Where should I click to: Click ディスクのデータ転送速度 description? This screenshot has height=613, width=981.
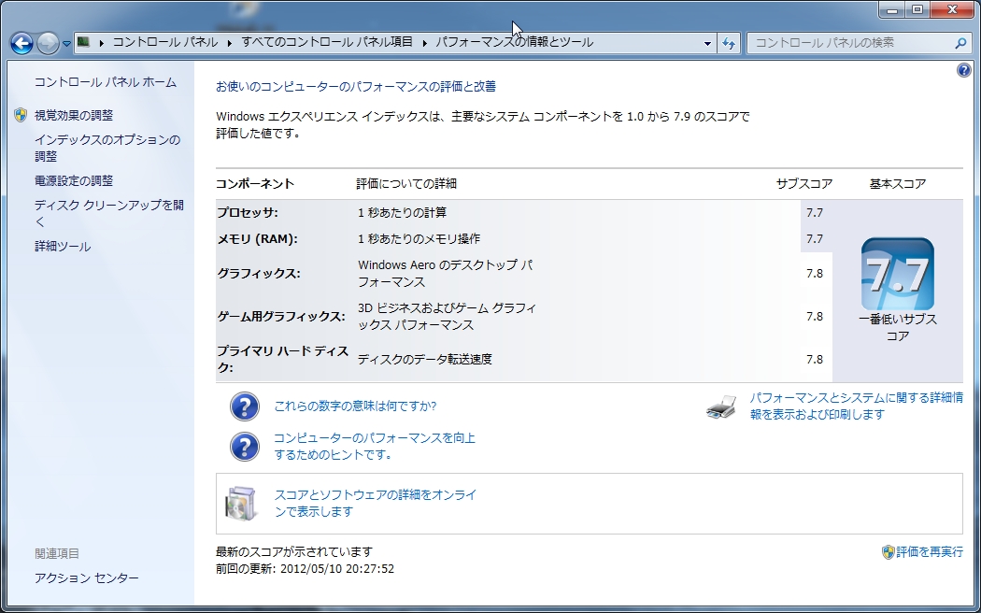tap(425, 359)
